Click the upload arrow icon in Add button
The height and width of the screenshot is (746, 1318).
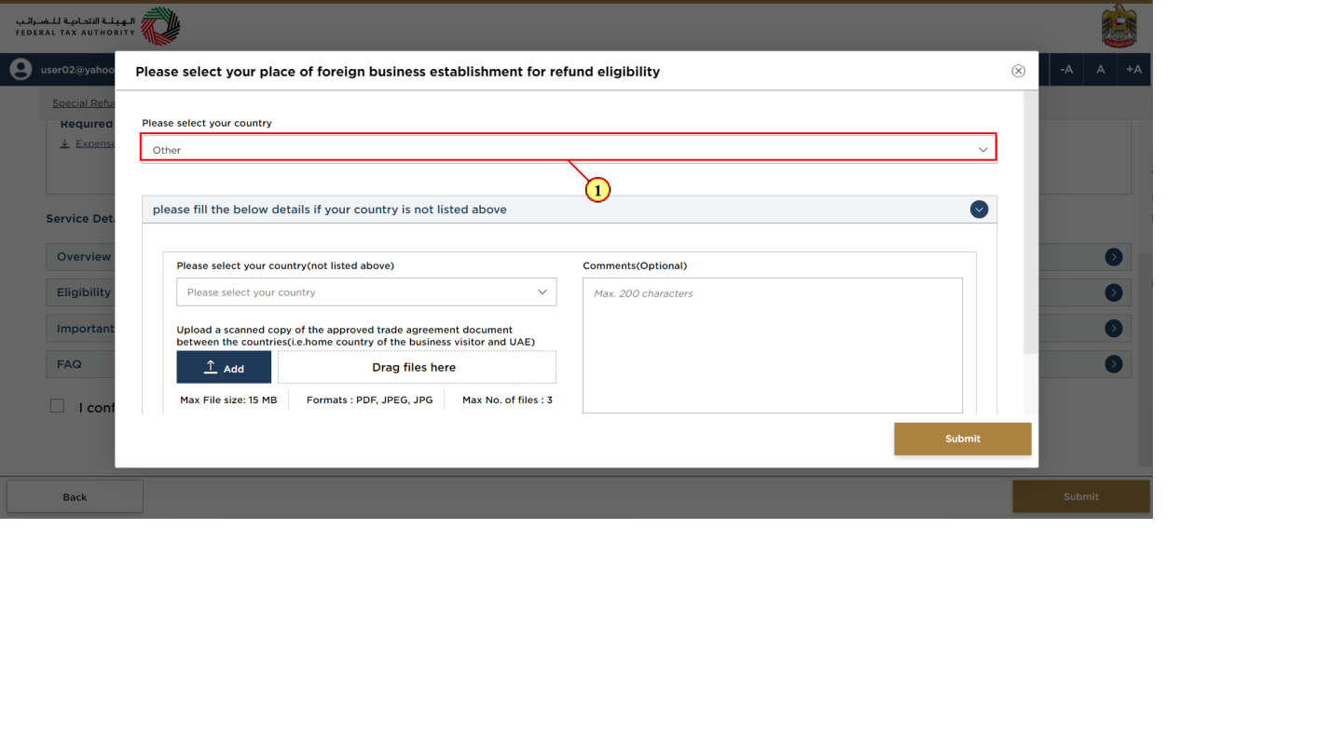pos(211,367)
